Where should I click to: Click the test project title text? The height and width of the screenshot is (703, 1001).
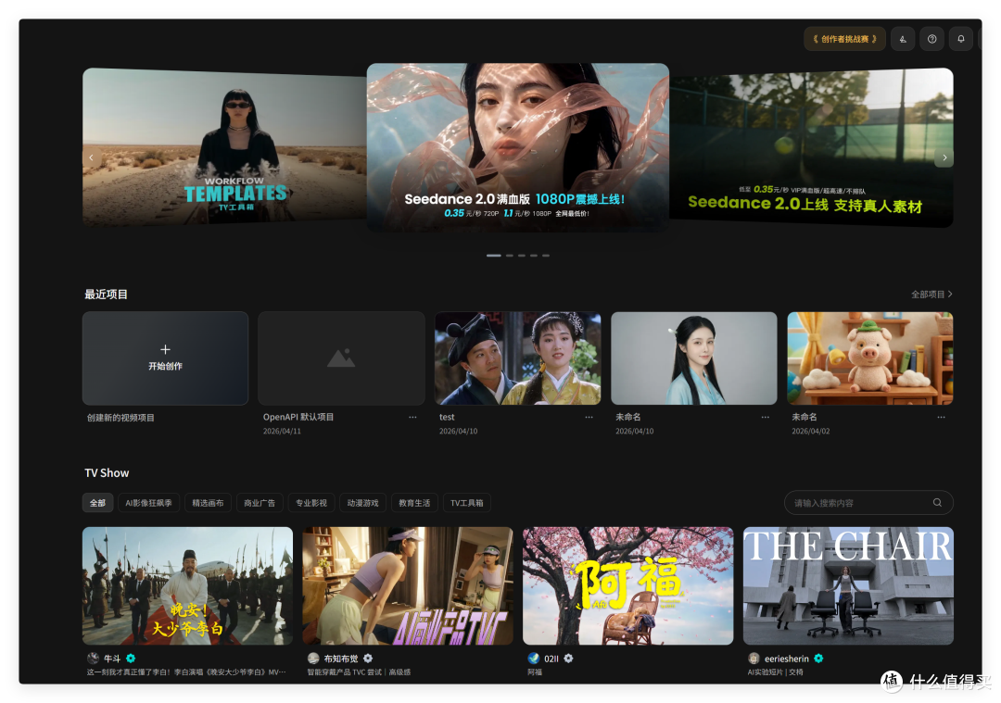[x=447, y=417]
